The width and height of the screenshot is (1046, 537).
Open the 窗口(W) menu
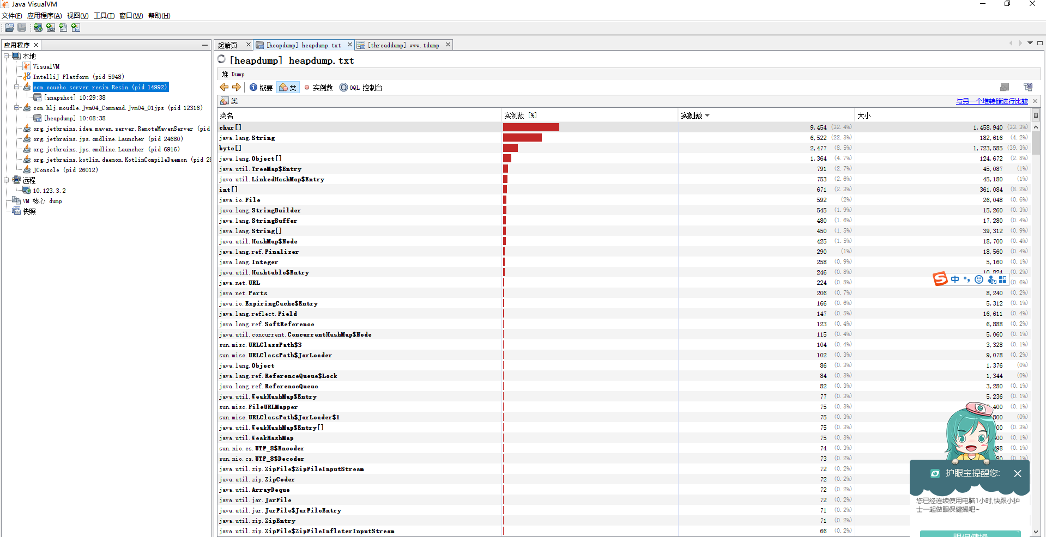click(x=131, y=16)
